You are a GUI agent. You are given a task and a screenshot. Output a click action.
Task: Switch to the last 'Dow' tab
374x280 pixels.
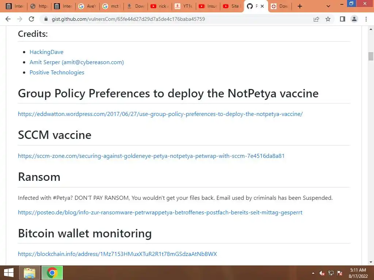click(280, 6)
